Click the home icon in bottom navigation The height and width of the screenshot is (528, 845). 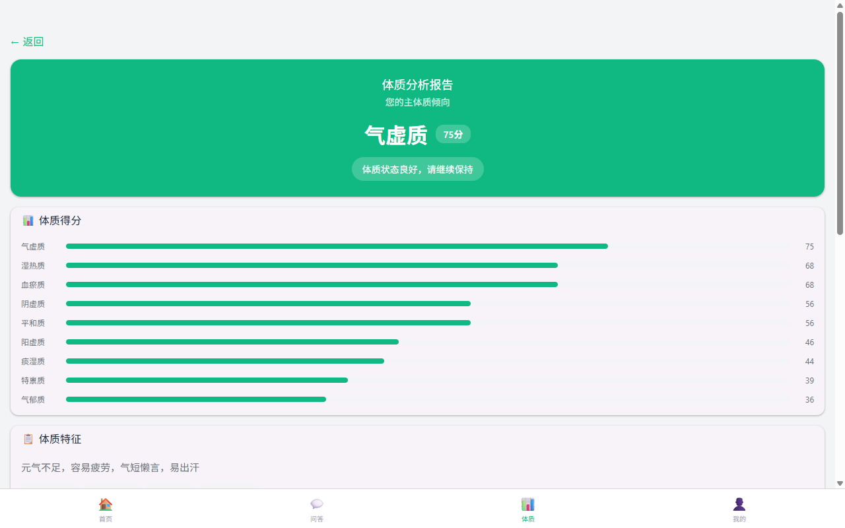tap(106, 504)
